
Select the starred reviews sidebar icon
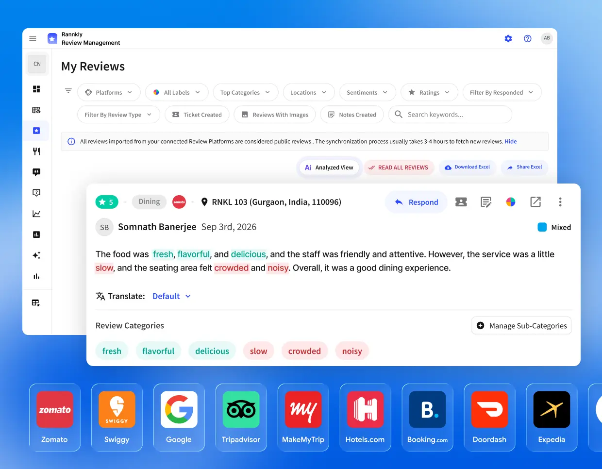coord(36,131)
